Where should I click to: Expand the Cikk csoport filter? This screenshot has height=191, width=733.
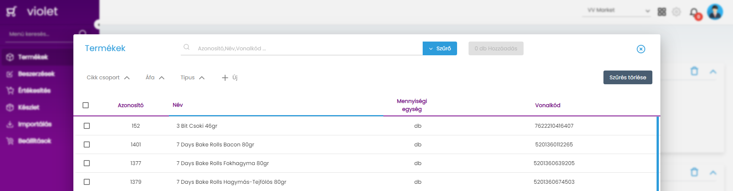(108, 77)
